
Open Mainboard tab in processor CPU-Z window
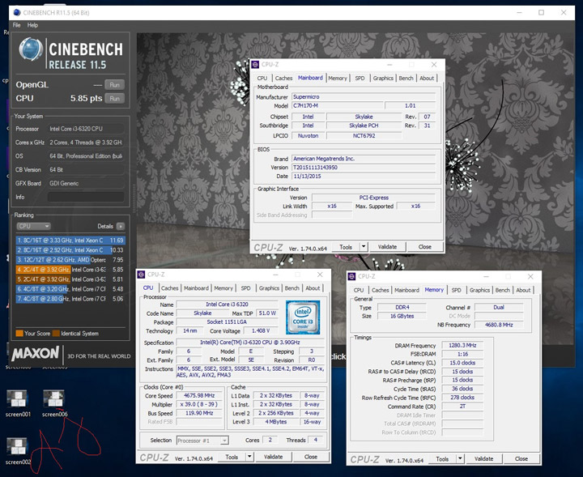pyautogui.click(x=196, y=288)
